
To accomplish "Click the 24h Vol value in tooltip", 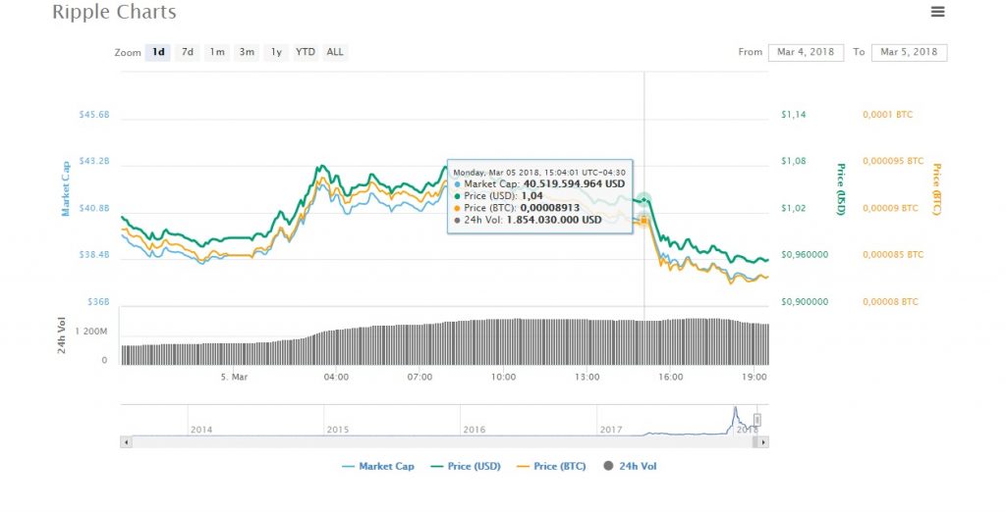I will click(554, 220).
